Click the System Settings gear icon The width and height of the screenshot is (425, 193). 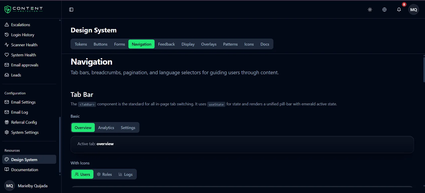[7, 132]
